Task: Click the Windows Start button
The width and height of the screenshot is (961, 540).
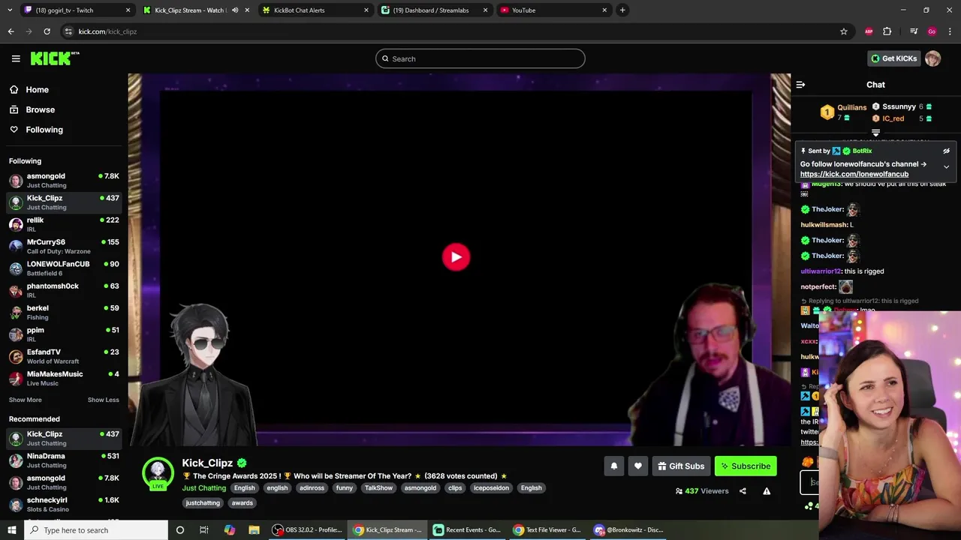Action: pos(12,529)
